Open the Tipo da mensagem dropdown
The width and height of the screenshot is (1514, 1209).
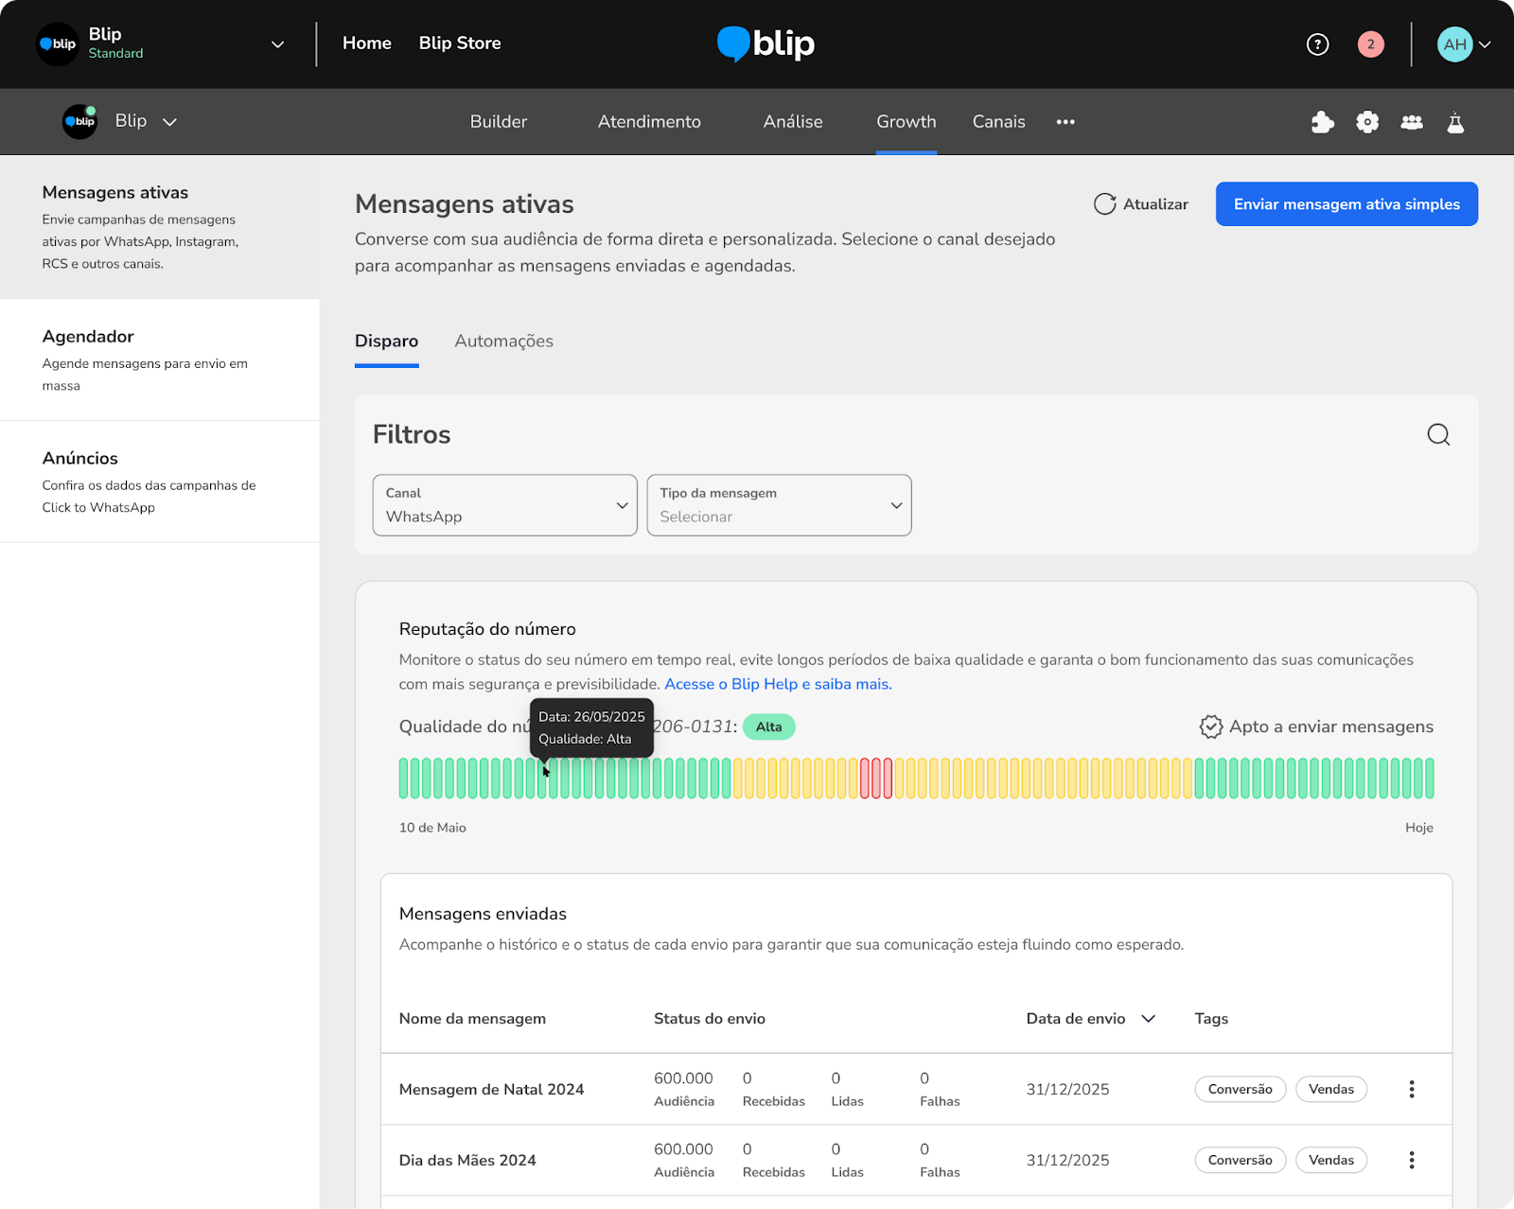779,505
